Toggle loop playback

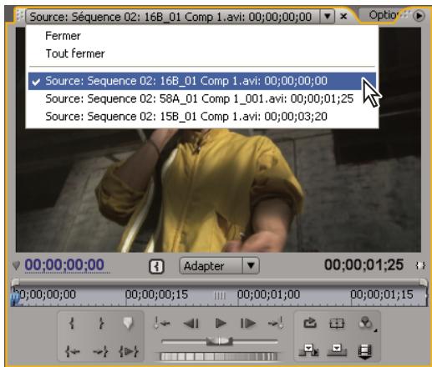click(310, 323)
